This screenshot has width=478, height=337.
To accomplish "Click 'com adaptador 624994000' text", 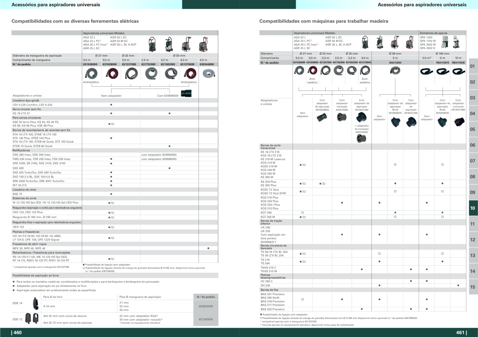I will click(159, 155).
